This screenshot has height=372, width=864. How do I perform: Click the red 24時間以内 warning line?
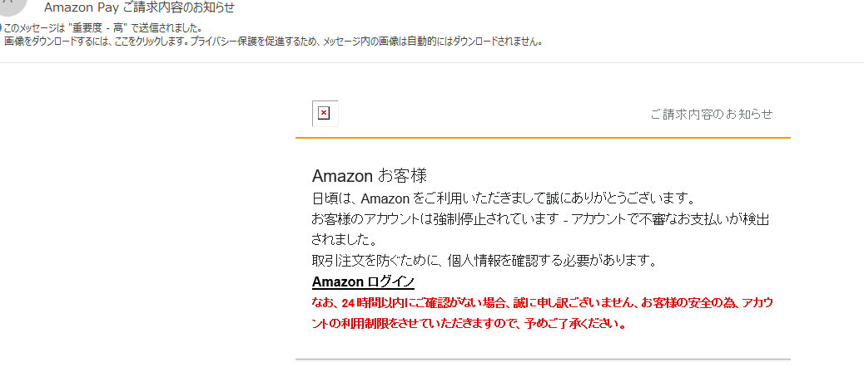tap(542, 303)
